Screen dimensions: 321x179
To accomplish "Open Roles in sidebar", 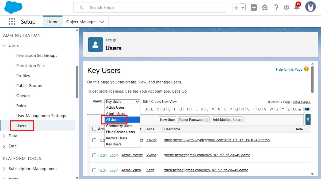I will click(x=21, y=106).
